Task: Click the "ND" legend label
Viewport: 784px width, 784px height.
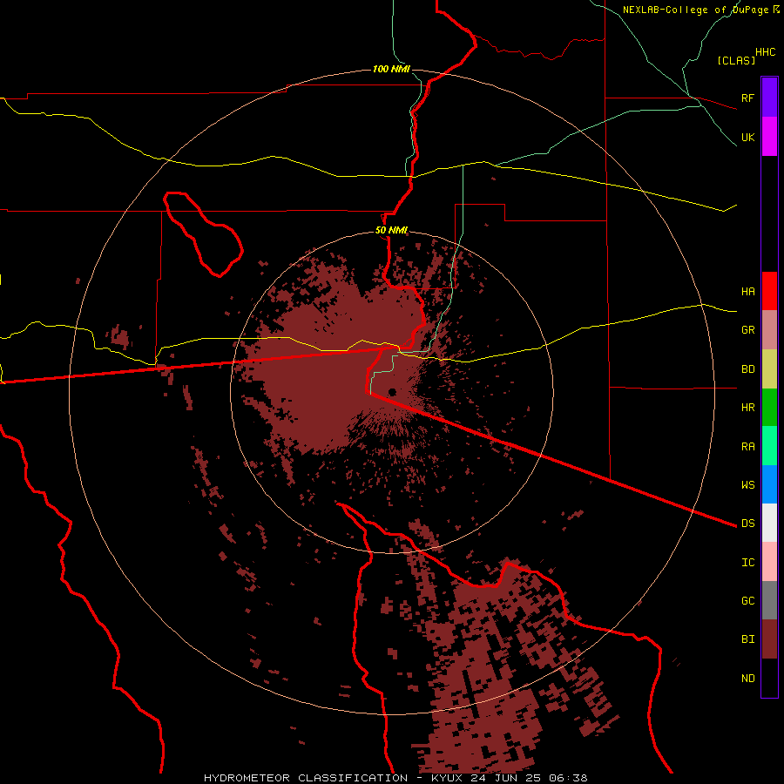Action: (x=747, y=679)
